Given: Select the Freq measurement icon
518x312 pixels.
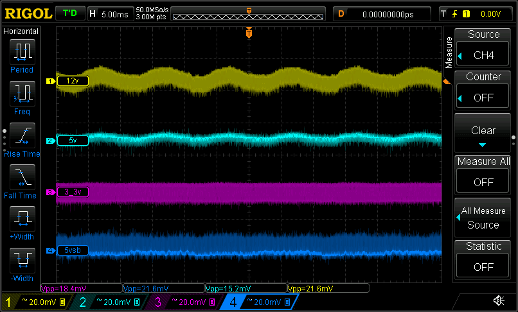Looking at the screenshot, I should tap(22, 94).
